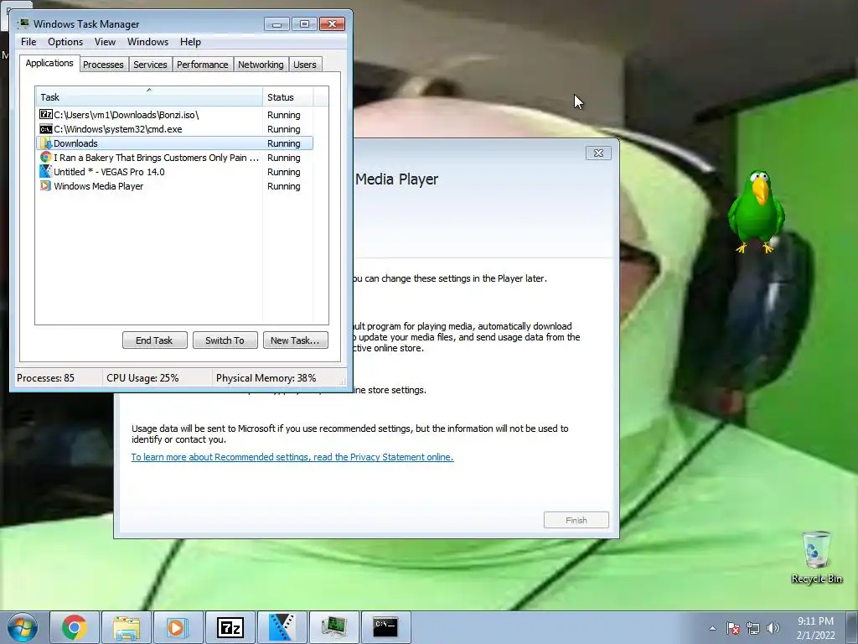
Task: Switch to the Processes tab
Action: [103, 65]
